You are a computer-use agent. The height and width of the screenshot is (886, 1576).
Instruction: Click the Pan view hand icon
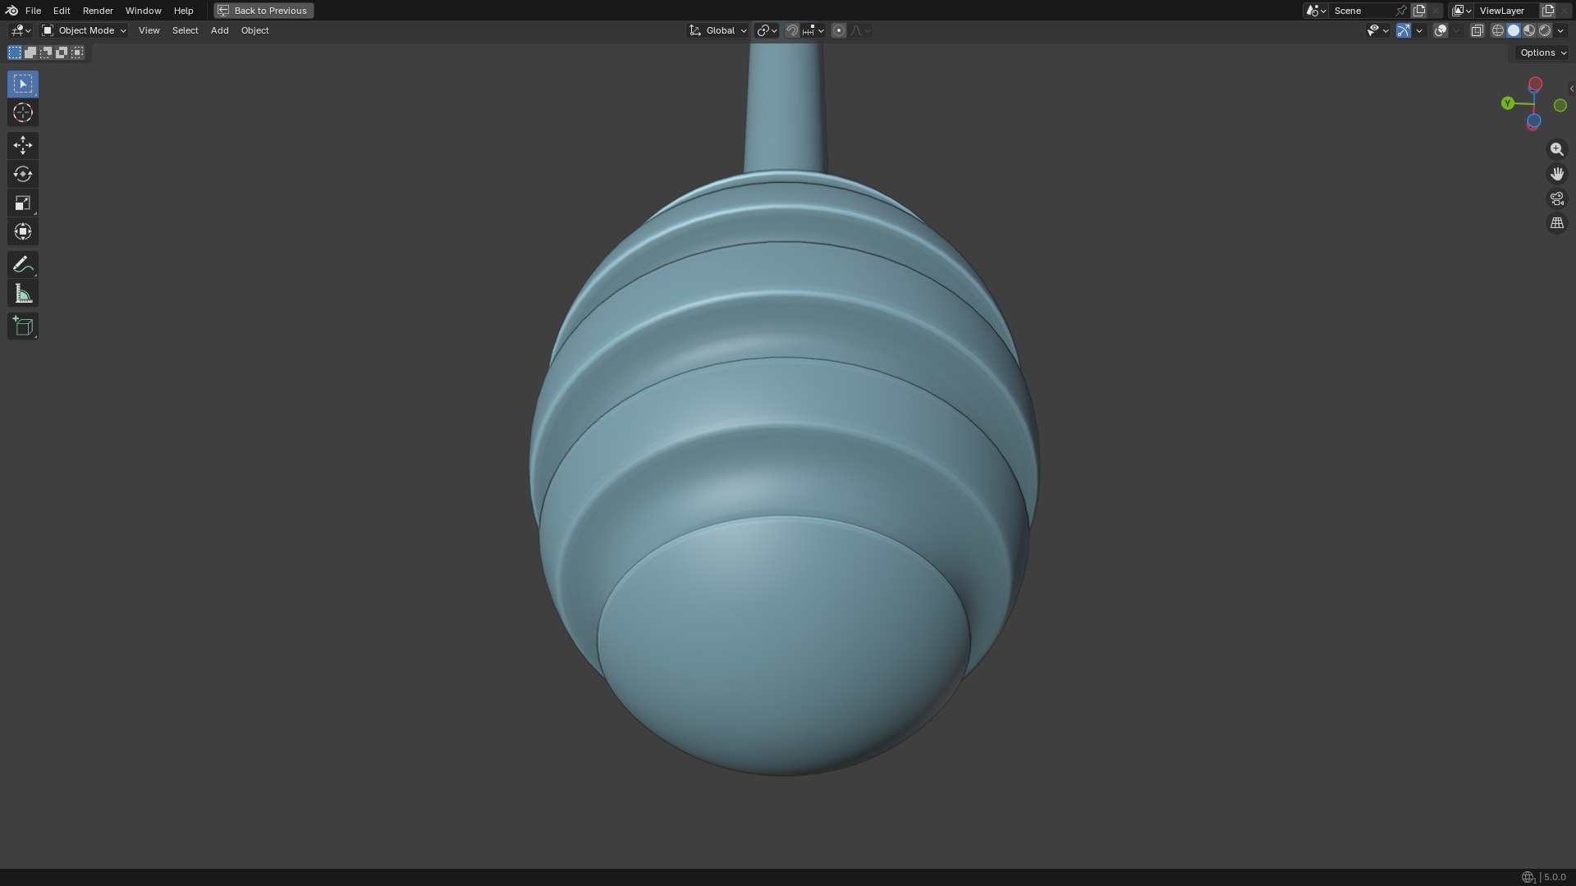click(x=1556, y=174)
